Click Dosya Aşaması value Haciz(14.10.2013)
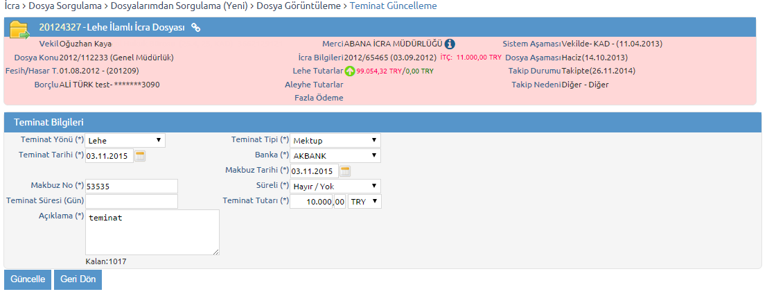This screenshot has height=294, width=767. click(x=594, y=58)
